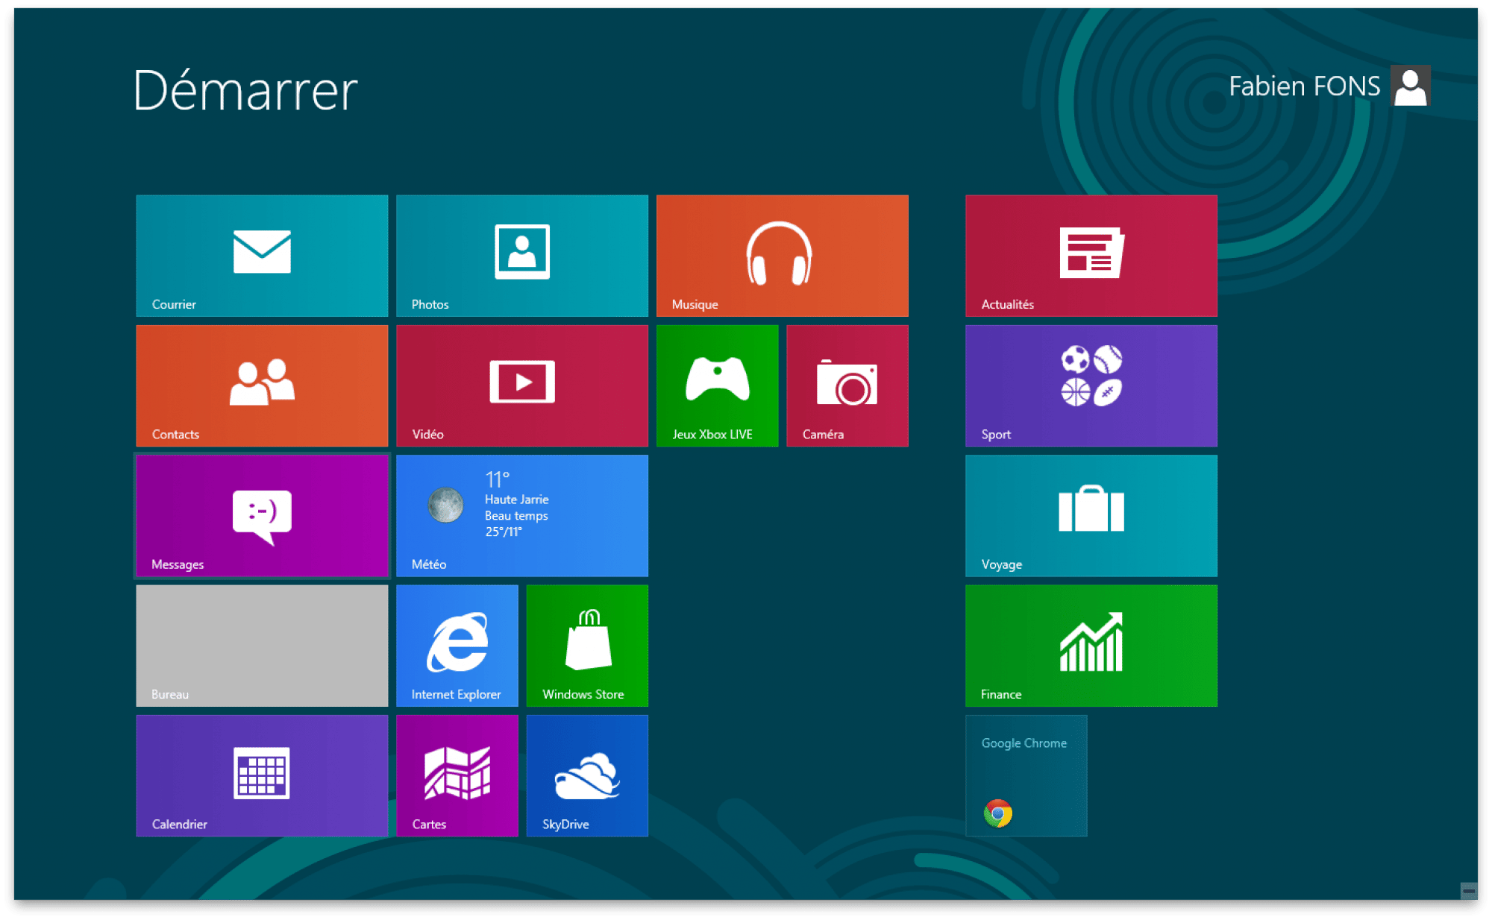This screenshot has width=1492, height=920.
Task: Open the Photos tile
Action: 522,256
